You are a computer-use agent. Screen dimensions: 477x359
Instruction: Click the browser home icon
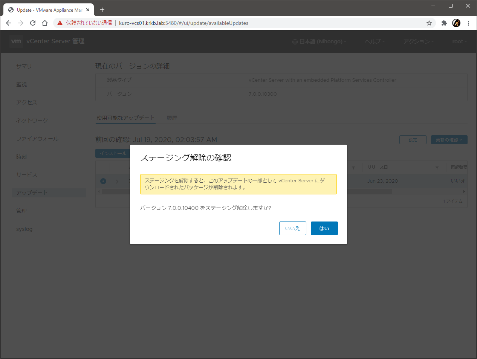click(45, 23)
